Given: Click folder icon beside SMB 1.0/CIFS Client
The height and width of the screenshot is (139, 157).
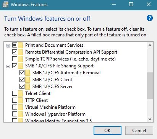Looking at the screenshot, I should point(28,80).
